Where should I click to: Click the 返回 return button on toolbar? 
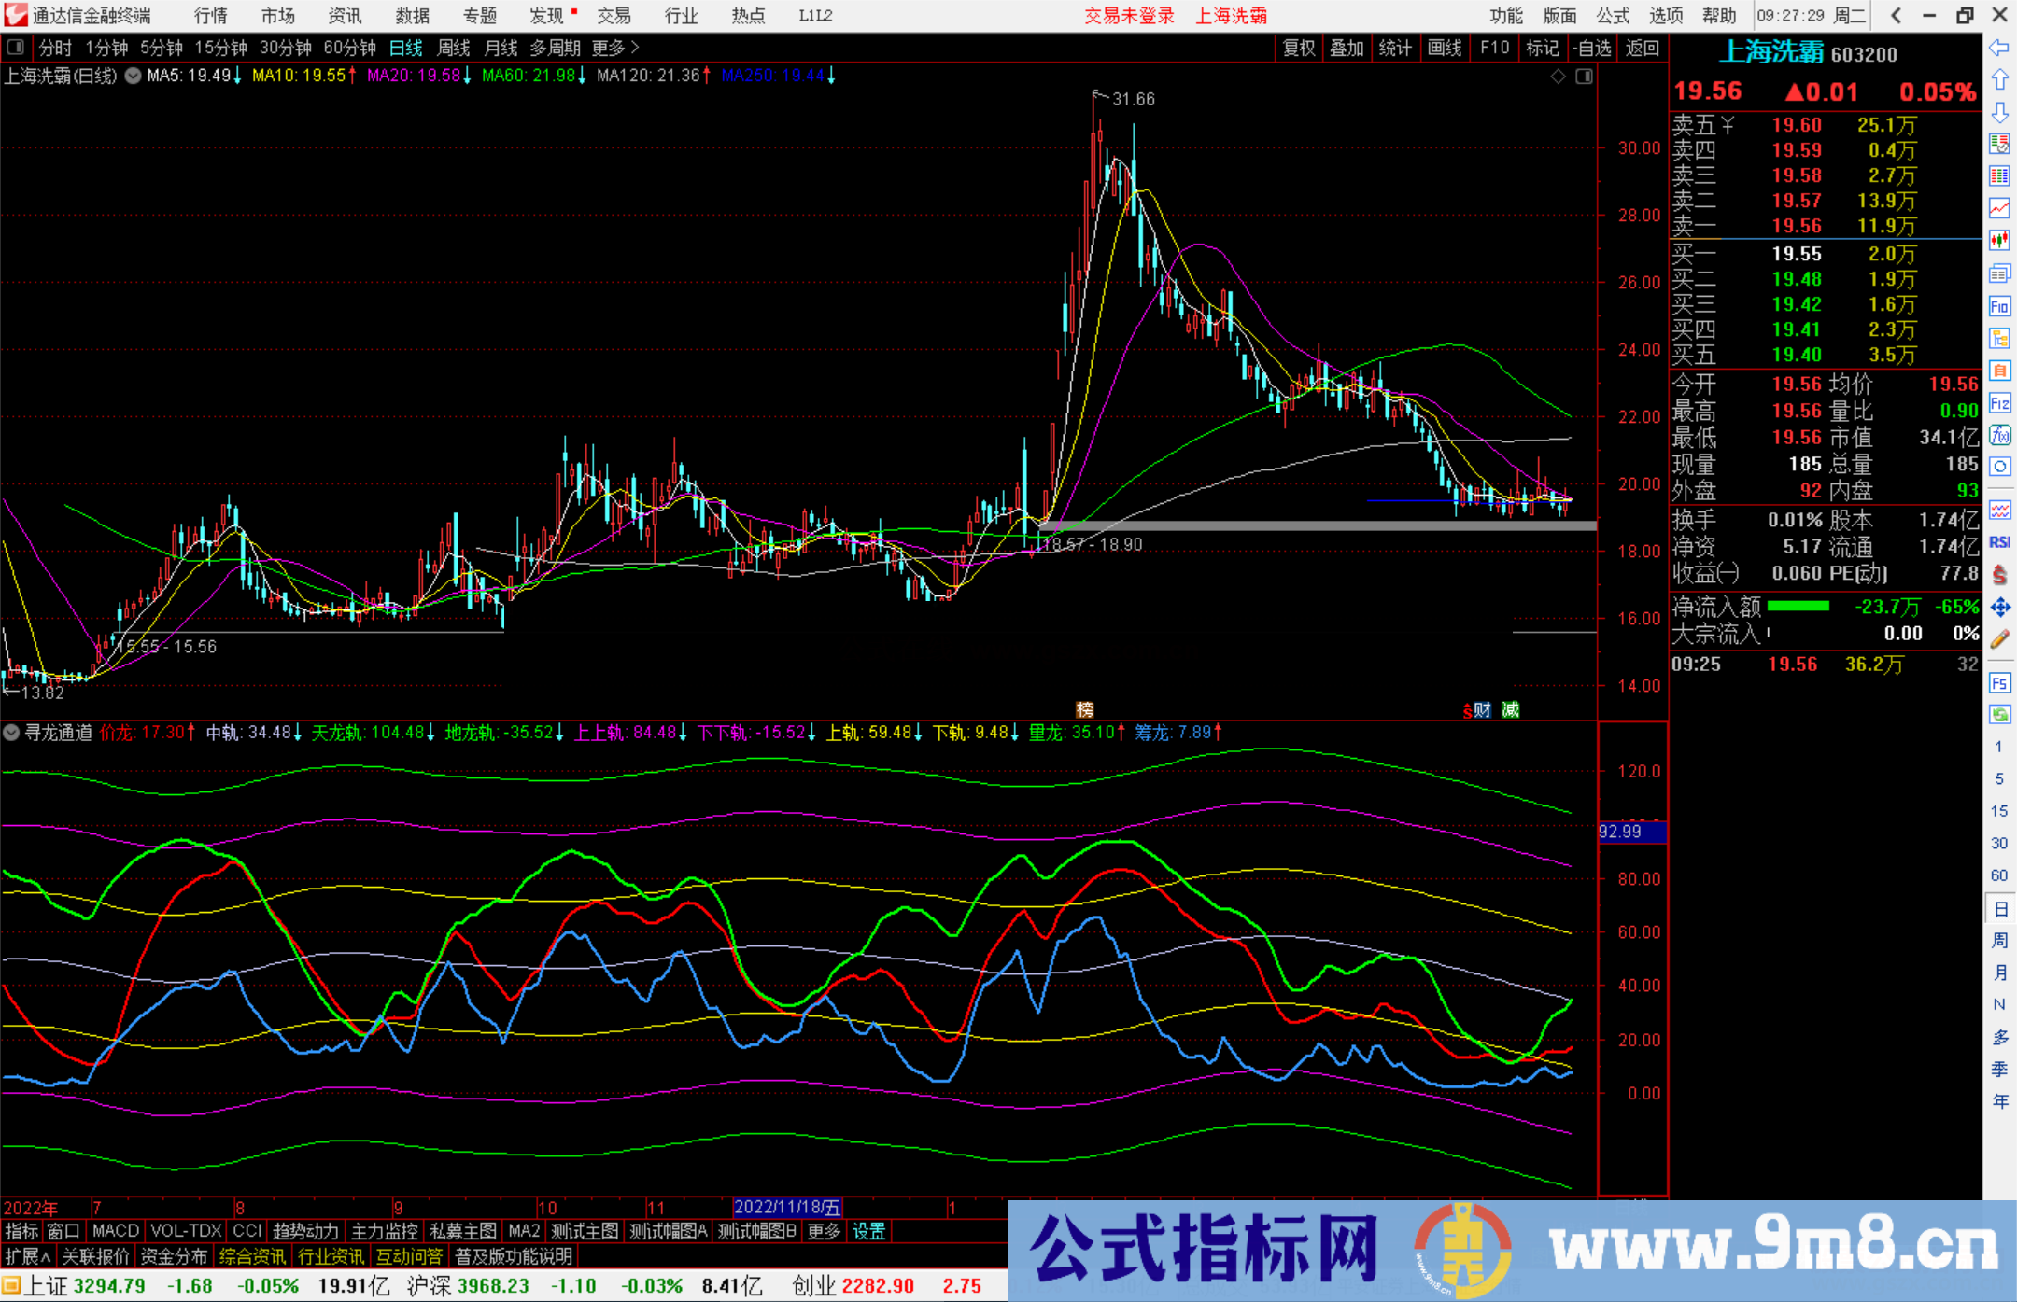point(1643,48)
